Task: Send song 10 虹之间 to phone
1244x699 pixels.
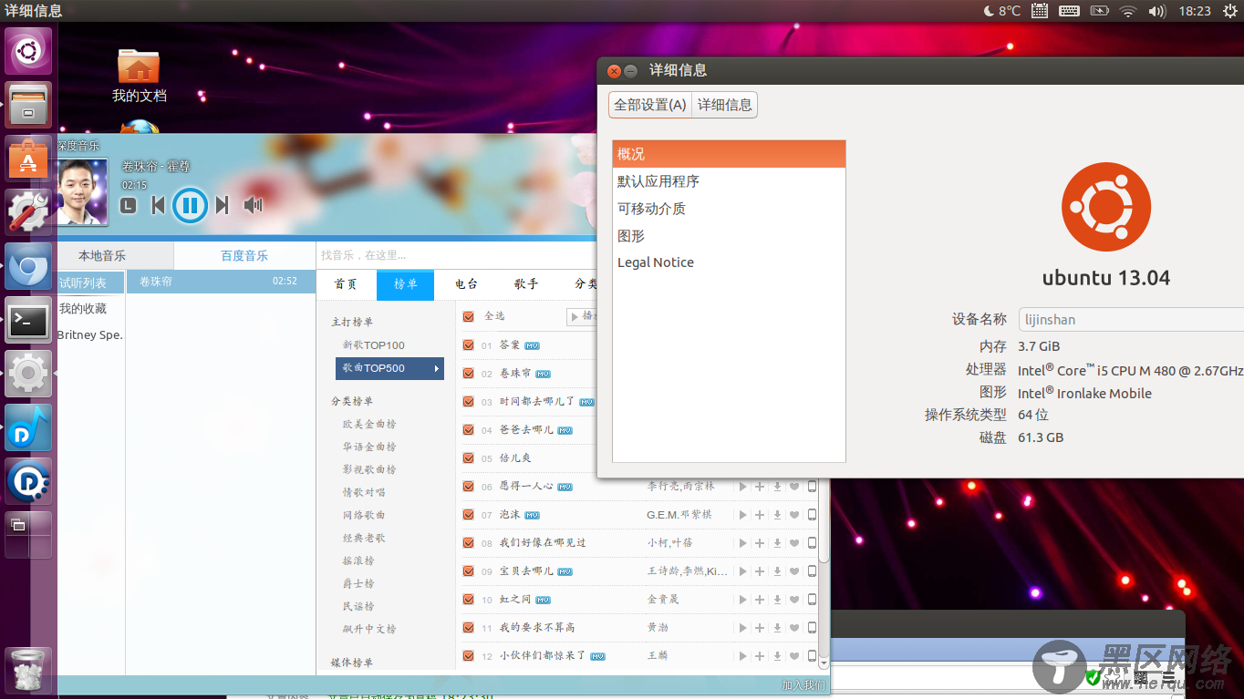Action: point(812,600)
